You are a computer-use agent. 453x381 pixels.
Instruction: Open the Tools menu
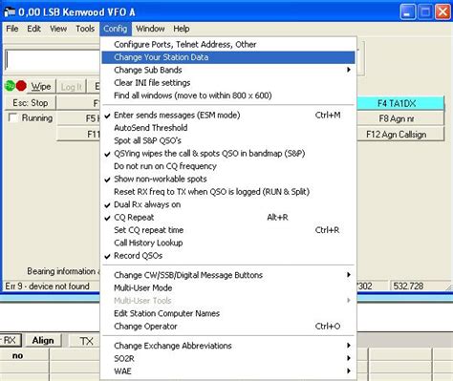85,29
